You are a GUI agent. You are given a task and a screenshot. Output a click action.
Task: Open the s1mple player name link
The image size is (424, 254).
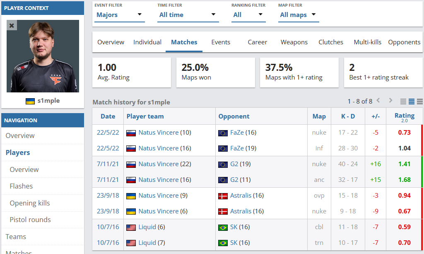coord(49,101)
